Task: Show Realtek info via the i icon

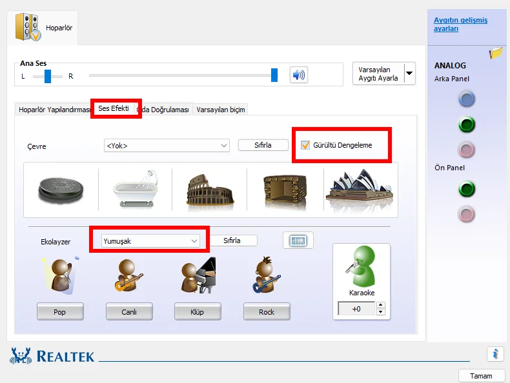Action: [x=495, y=353]
